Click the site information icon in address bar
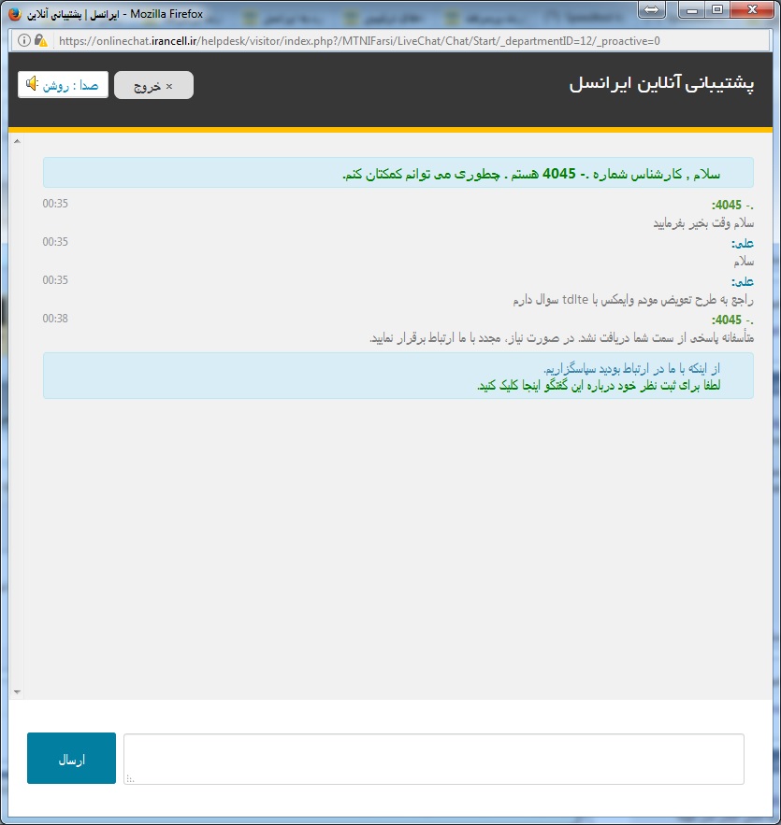The width and height of the screenshot is (781, 825). pos(24,40)
